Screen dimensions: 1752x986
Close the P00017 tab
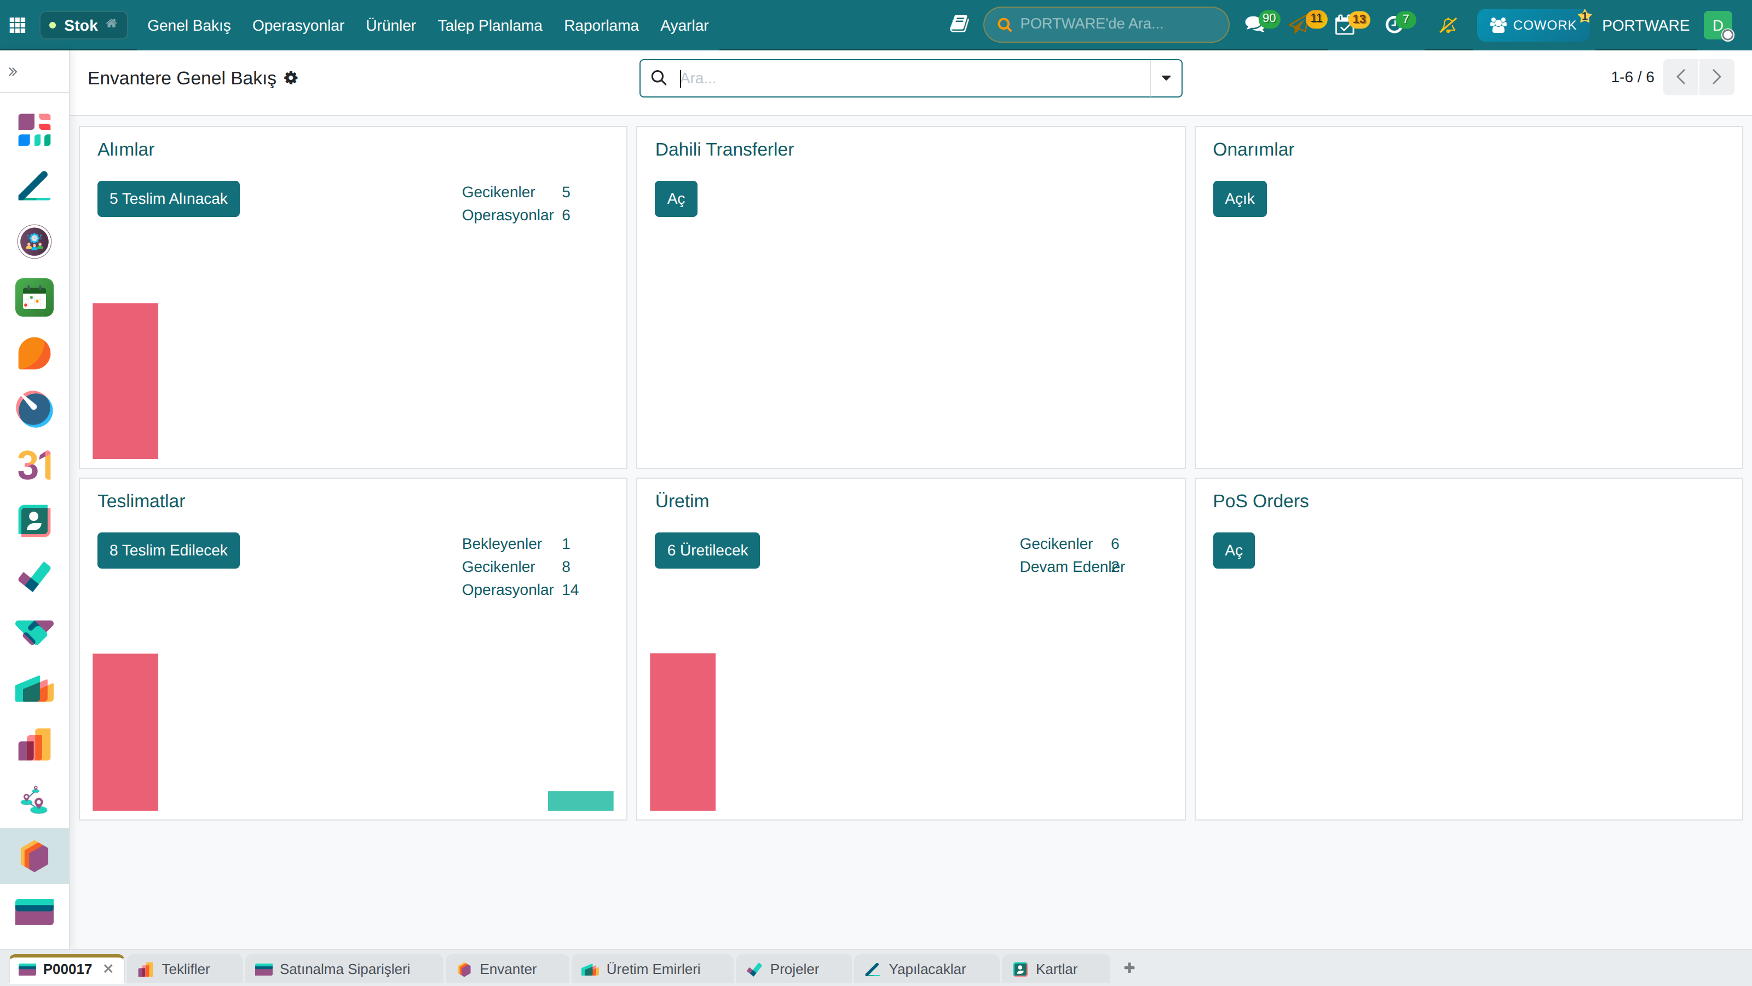pos(108,968)
